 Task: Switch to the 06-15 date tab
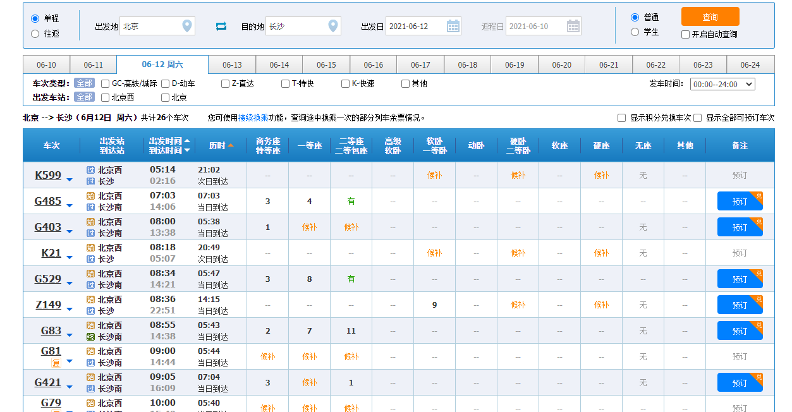click(326, 65)
